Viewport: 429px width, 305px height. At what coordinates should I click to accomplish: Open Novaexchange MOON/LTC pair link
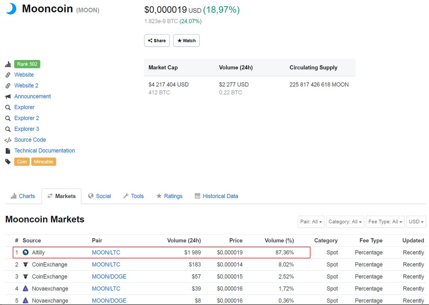(x=106, y=289)
